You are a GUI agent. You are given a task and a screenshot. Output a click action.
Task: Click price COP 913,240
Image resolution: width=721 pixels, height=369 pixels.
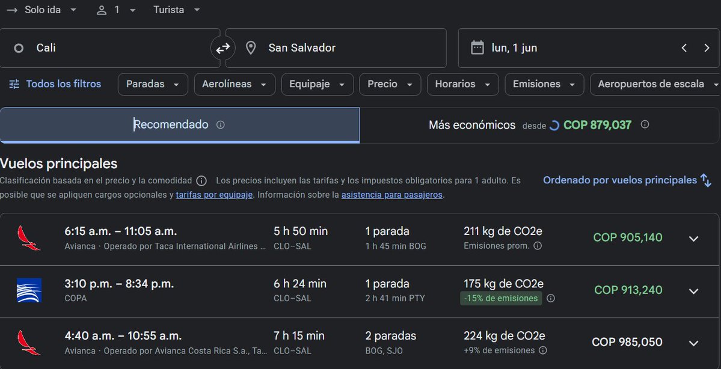click(628, 290)
